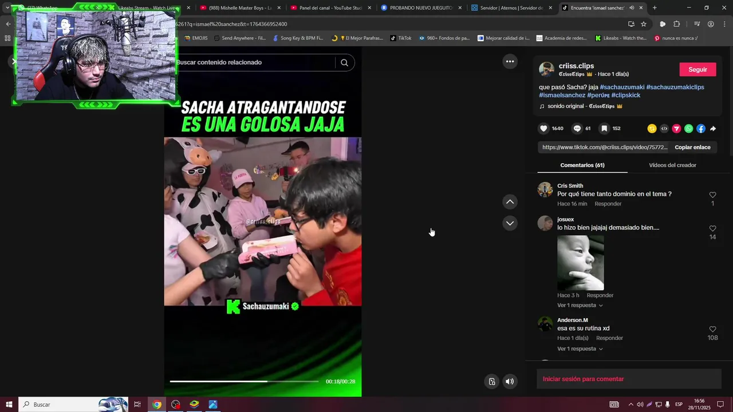Viewport: 733px width, 412px height.
Task: Open the Send Anywhere bookmark
Action: click(240, 38)
